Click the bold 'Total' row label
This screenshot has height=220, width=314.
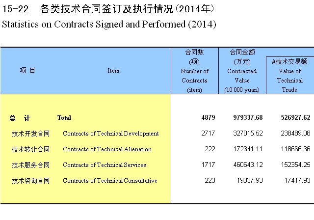pos(64,118)
